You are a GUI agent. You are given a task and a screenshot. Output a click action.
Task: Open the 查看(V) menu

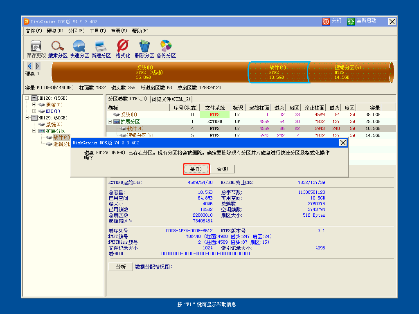click(119, 31)
